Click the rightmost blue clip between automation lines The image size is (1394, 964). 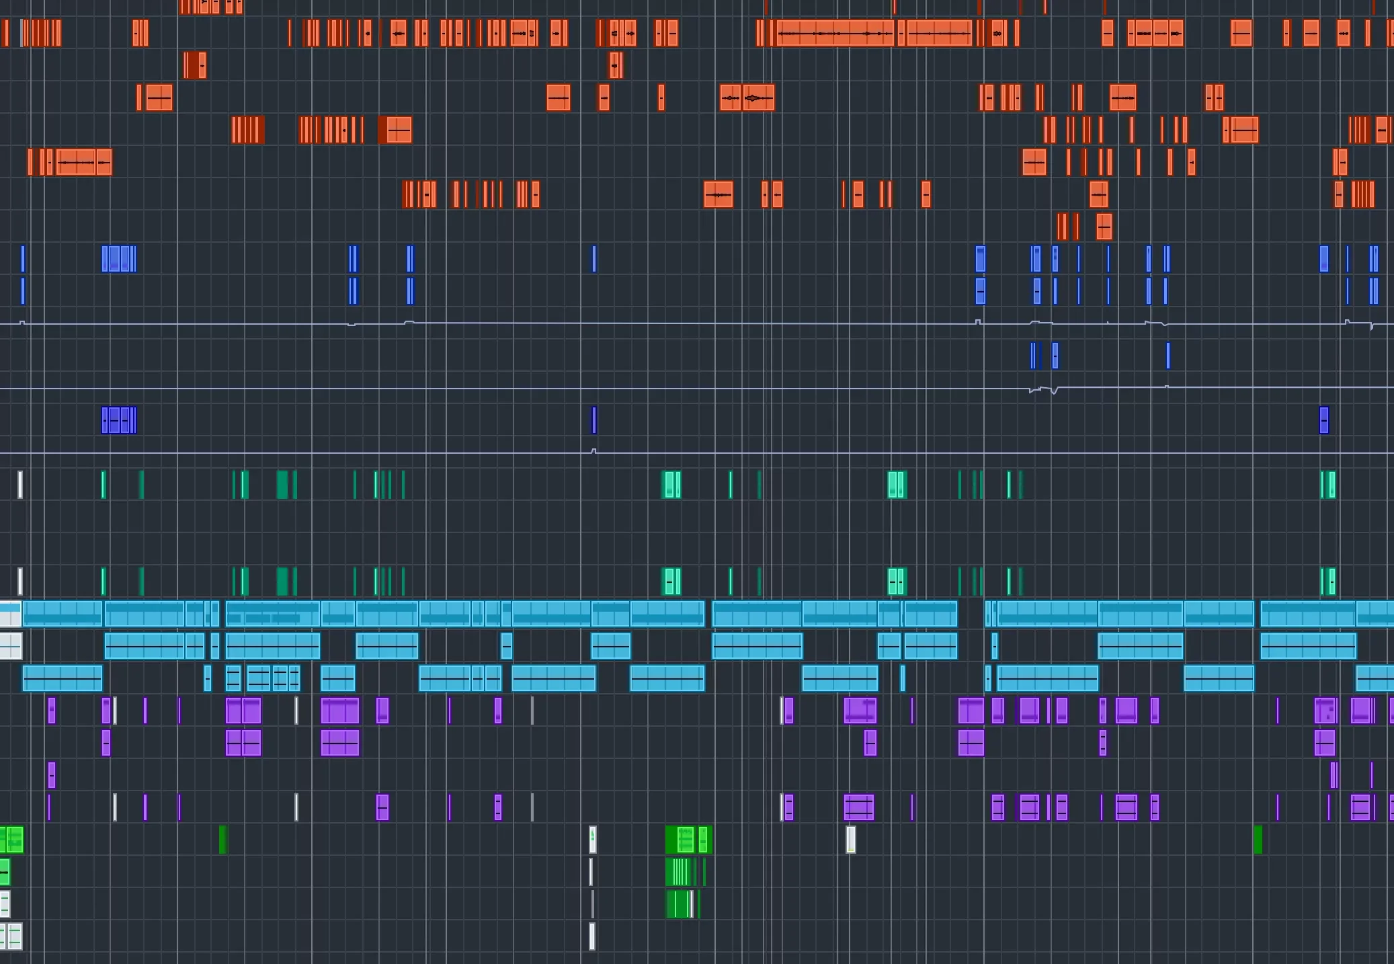tap(1168, 356)
